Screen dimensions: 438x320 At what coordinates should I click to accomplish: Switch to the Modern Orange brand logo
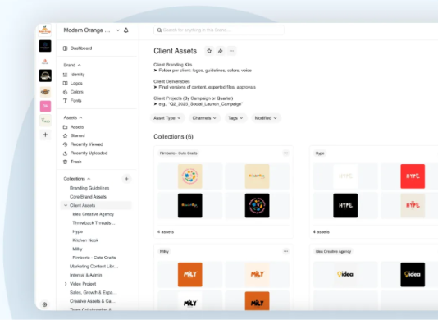click(x=45, y=30)
